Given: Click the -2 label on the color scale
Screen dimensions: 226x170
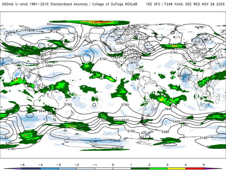Looking at the screenshot, I should (77, 165).
